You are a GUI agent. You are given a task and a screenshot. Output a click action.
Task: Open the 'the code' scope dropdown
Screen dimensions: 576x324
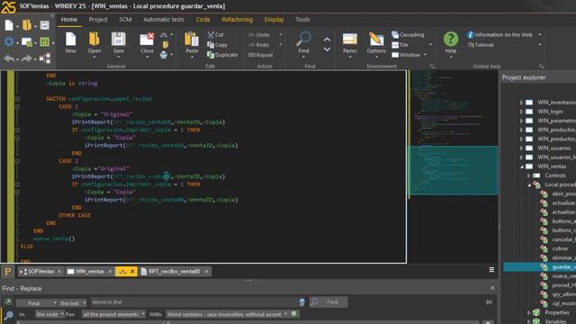click(x=49, y=314)
